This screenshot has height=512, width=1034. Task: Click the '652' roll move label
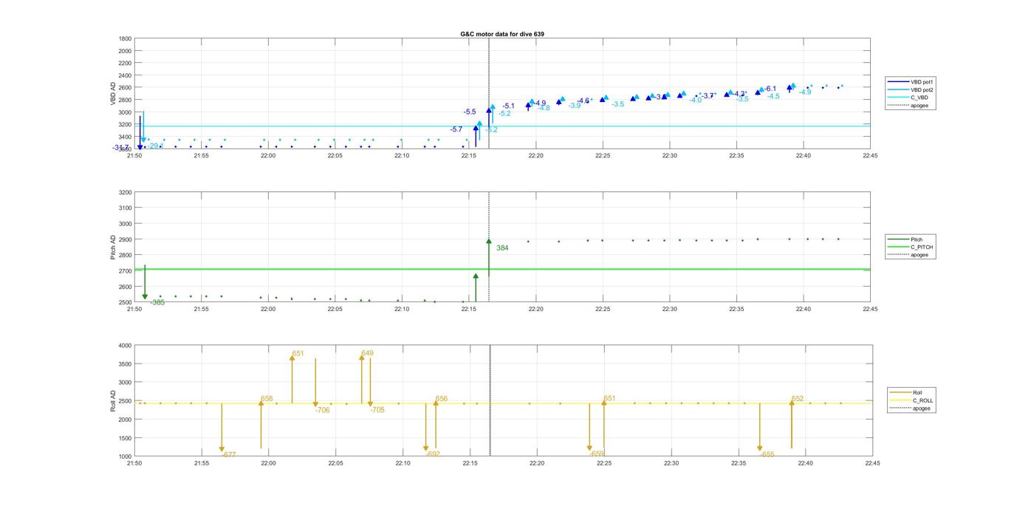[x=798, y=399]
